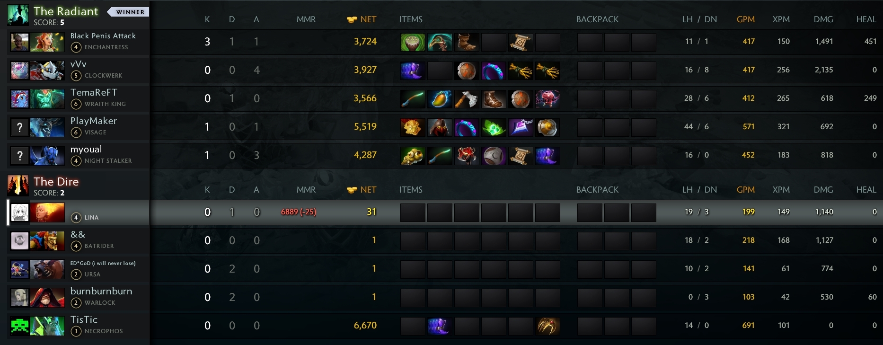This screenshot has height=345, width=883.
Task: Select Visage's red Hood of Defiance item
Action: (440, 127)
